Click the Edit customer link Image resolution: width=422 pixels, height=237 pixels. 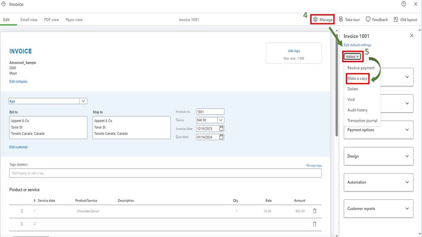[19, 147]
